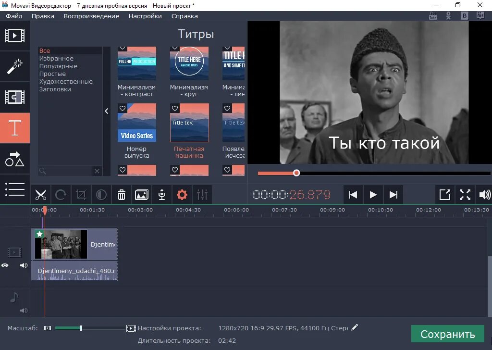Click the chat feedback icon at top right
The width and height of the screenshot is (492, 350).
pos(480,16)
